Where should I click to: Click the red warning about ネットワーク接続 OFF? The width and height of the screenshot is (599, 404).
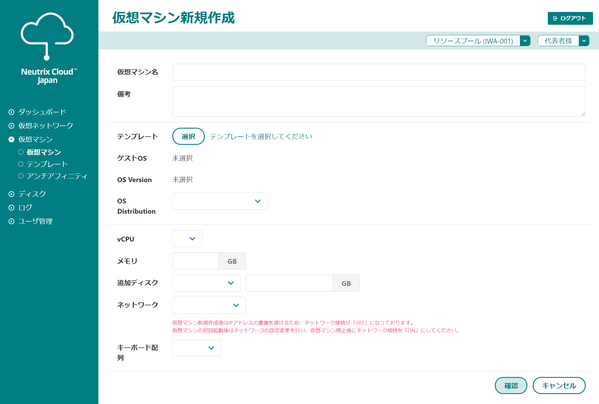pos(294,323)
